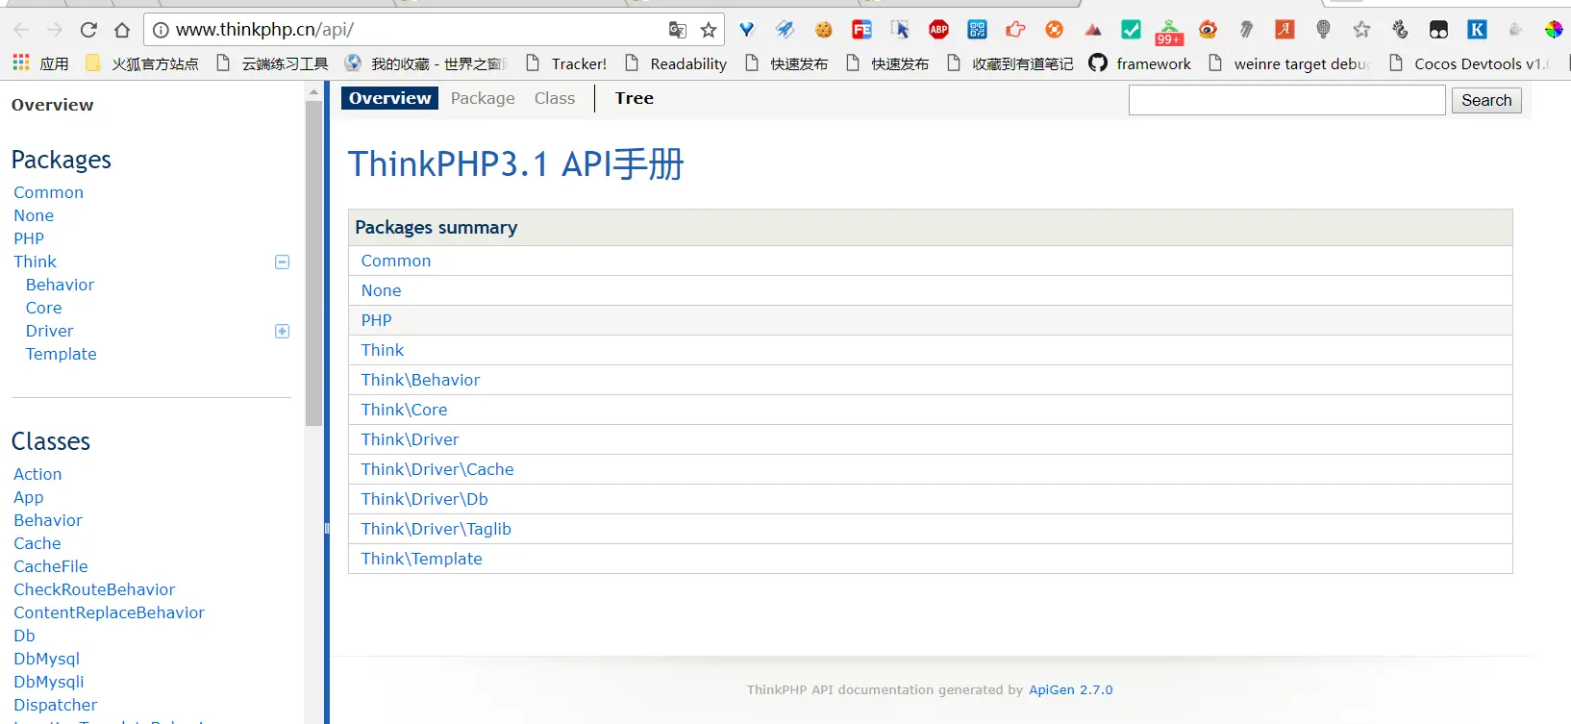1571x724 pixels.
Task: Click the pointing hand extension icon
Action: pyautogui.click(x=1016, y=30)
